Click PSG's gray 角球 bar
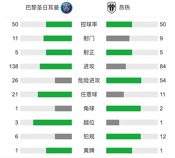The width and height of the screenshot is (175, 158). (x=63, y=108)
